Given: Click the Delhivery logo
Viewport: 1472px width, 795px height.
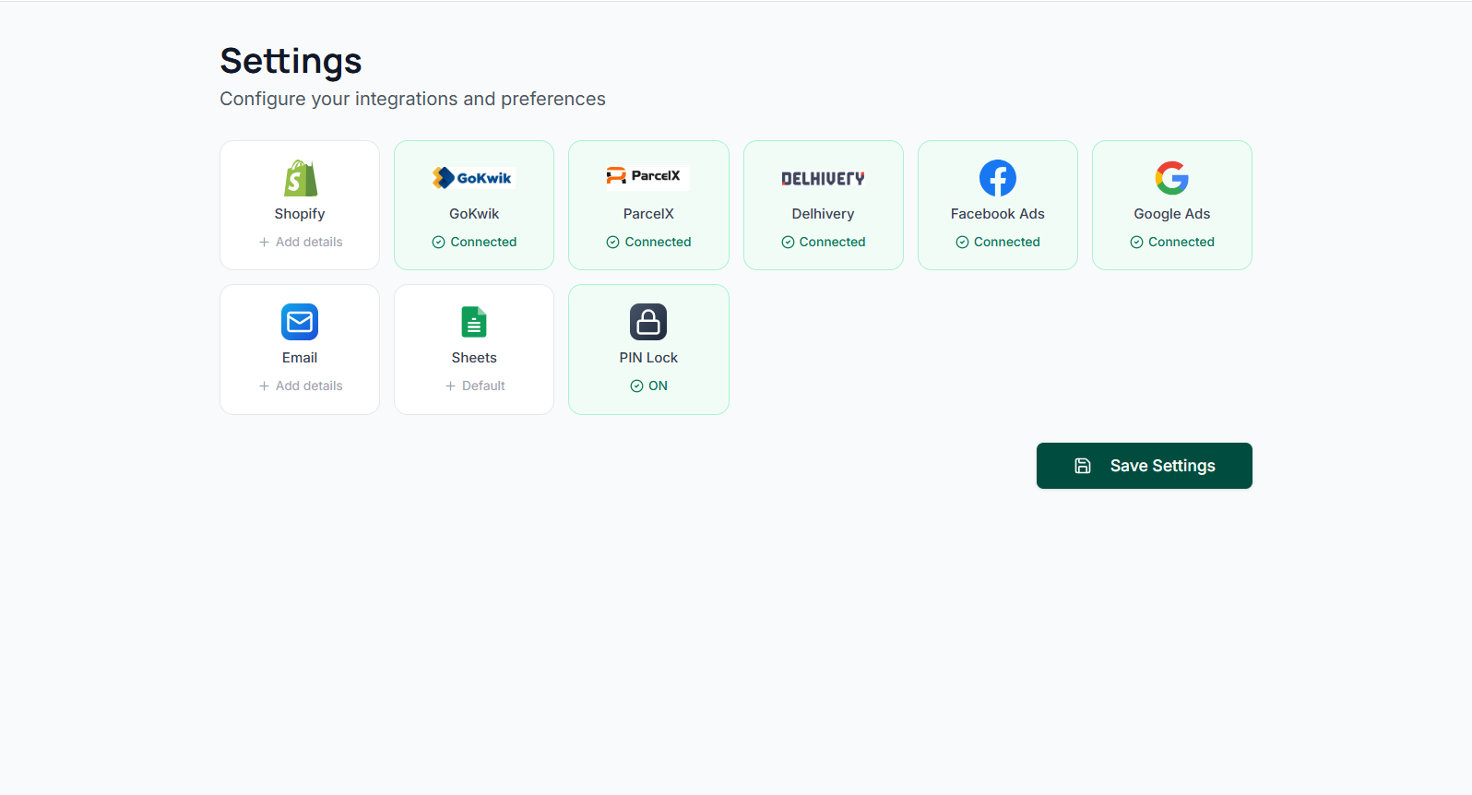Looking at the screenshot, I should [x=823, y=178].
